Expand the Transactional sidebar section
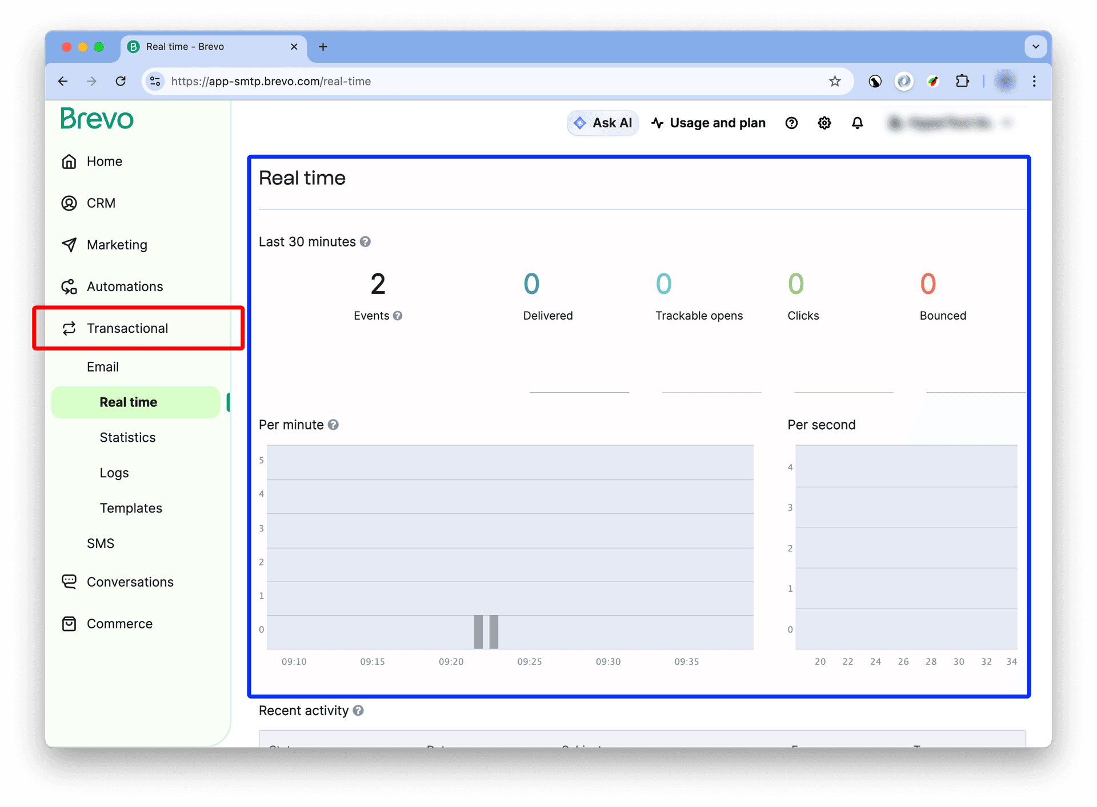The image size is (1097, 807). [127, 328]
